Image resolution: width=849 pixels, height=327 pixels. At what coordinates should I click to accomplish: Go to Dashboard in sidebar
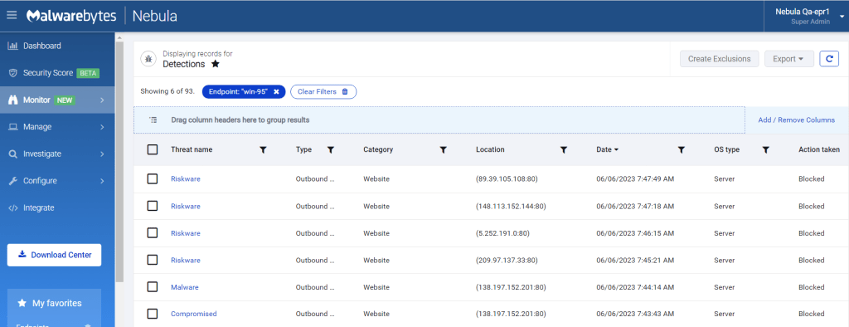(x=57, y=46)
